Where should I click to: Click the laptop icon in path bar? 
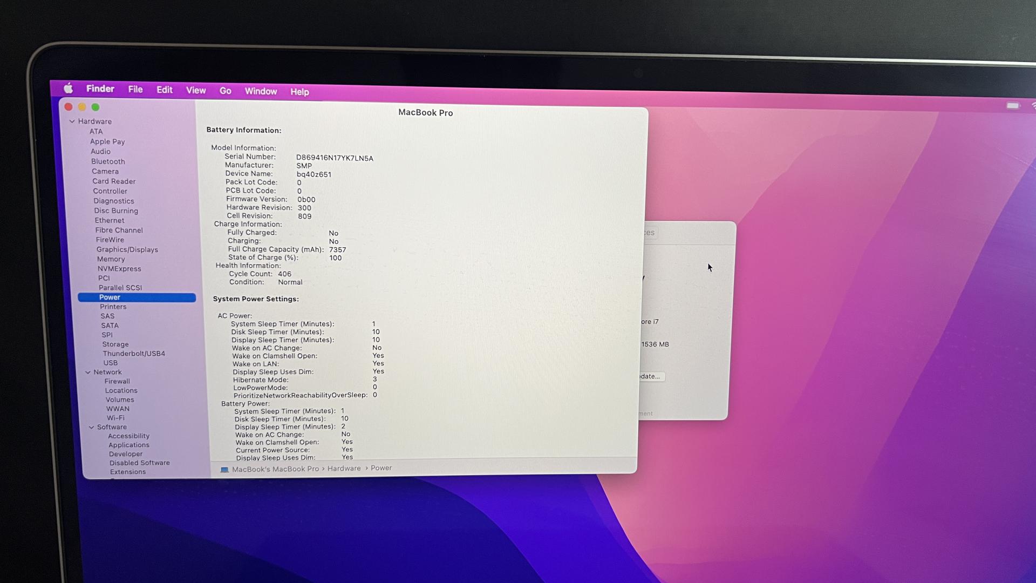pyautogui.click(x=224, y=470)
